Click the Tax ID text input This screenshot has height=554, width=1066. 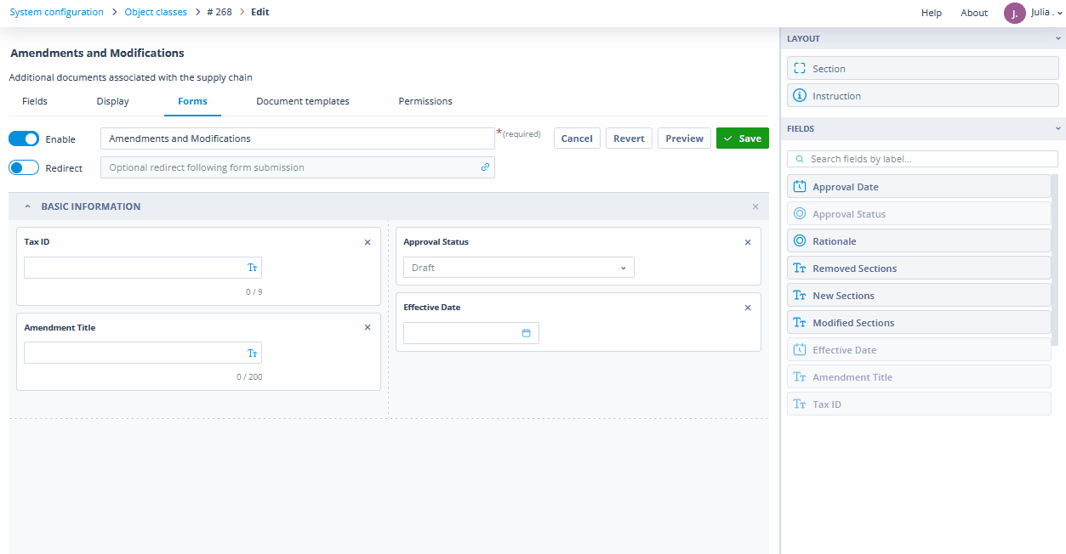(143, 268)
